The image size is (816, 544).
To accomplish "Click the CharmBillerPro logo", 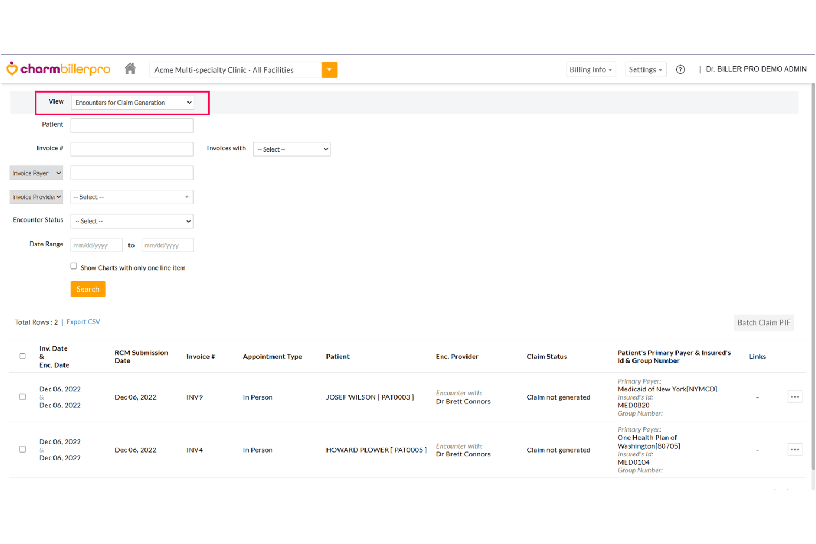I will tap(58, 69).
